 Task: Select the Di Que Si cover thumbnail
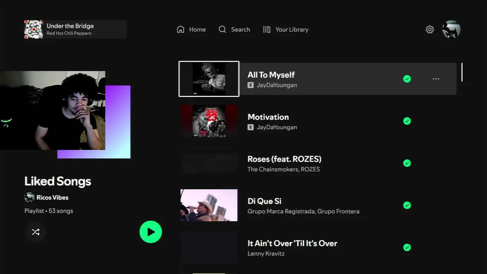click(209, 205)
